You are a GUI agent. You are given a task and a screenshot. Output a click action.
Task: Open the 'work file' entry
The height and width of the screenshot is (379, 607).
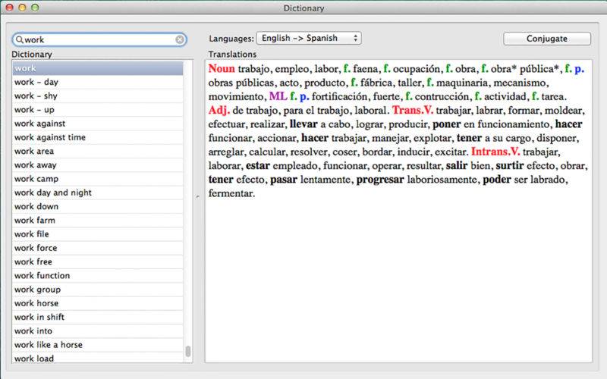point(98,234)
